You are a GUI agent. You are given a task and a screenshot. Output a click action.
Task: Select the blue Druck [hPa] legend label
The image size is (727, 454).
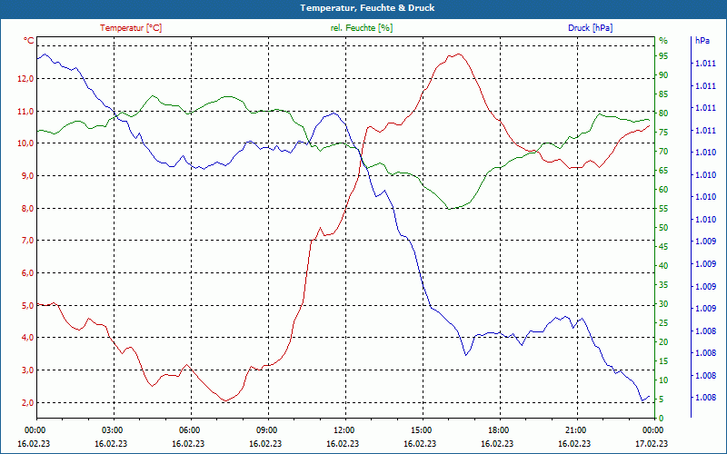coord(590,28)
